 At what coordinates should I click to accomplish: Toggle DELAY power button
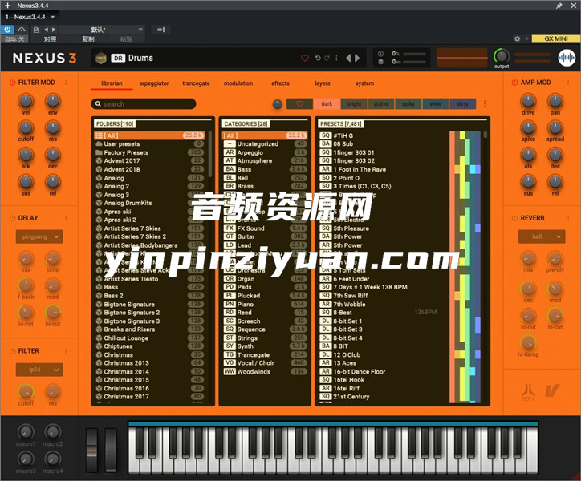[12, 218]
